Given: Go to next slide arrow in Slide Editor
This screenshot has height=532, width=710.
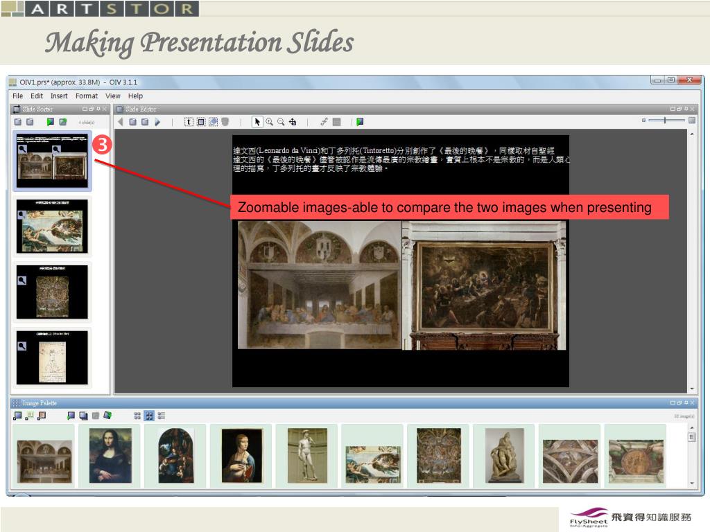Looking at the screenshot, I should click(x=157, y=122).
